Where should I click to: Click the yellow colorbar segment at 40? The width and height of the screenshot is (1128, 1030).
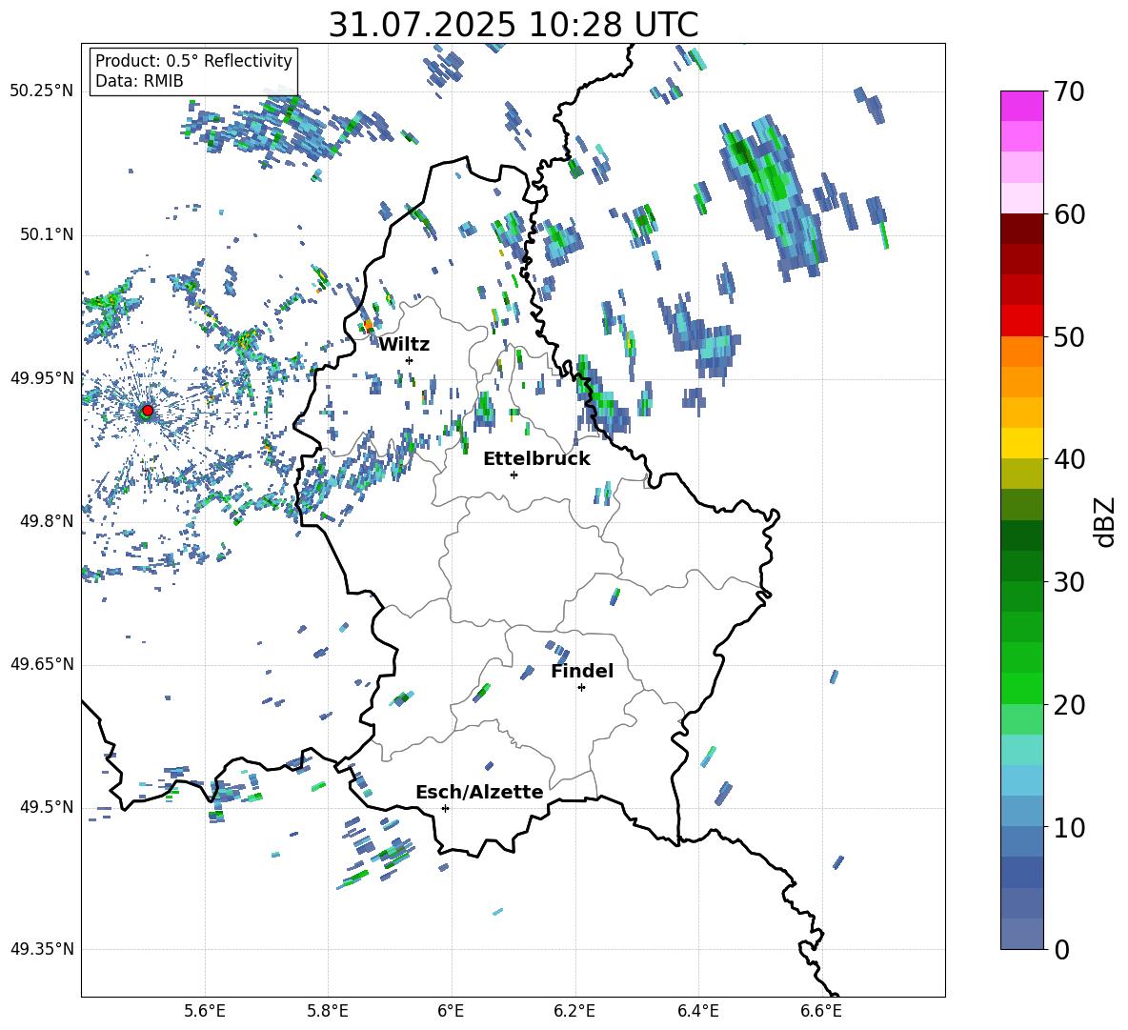[1021, 443]
